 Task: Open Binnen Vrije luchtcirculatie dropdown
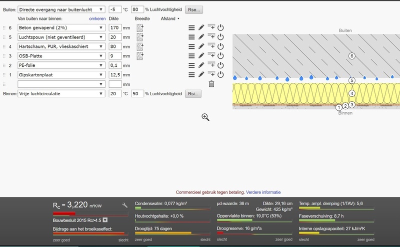click(61, 94)
